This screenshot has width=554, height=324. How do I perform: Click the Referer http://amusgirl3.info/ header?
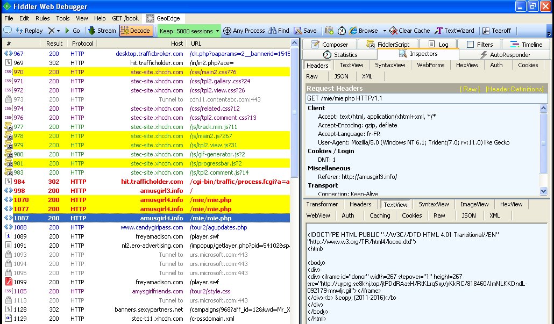coord(357,177)
